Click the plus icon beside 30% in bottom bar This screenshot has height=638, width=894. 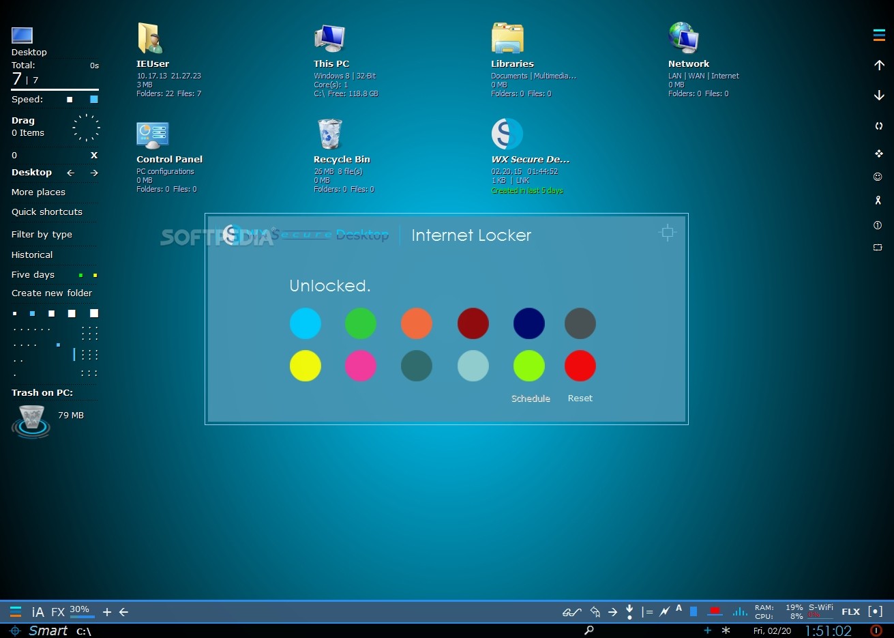(107, 612)
